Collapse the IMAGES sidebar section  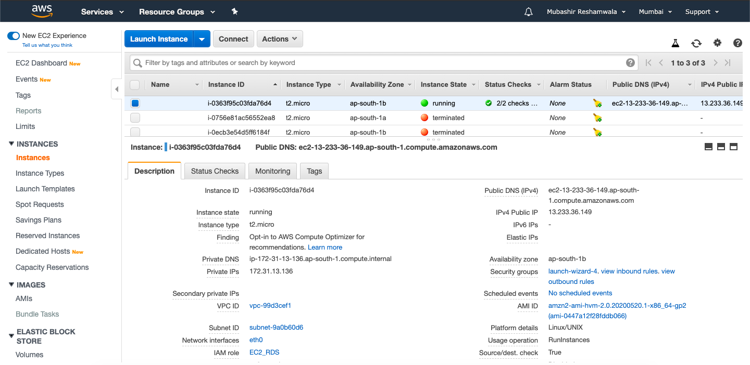11,284
